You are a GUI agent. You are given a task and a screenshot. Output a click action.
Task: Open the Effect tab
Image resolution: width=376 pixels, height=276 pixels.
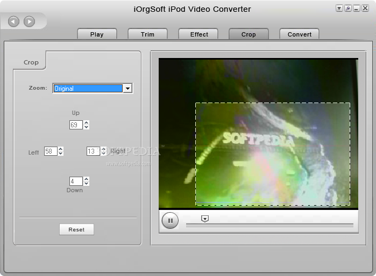[199, 34]
